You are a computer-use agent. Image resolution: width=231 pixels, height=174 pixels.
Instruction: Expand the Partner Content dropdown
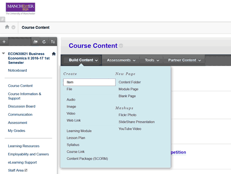point(184,60)
